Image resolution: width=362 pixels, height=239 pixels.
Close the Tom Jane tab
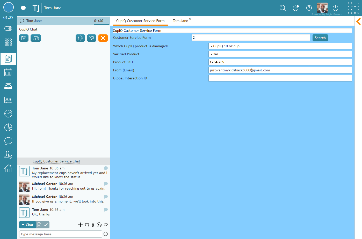coord(190,19)
